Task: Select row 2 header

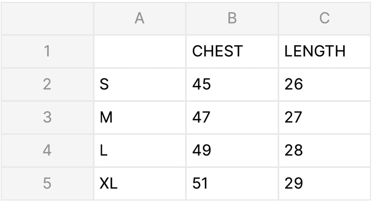Action: coord(47,84)
